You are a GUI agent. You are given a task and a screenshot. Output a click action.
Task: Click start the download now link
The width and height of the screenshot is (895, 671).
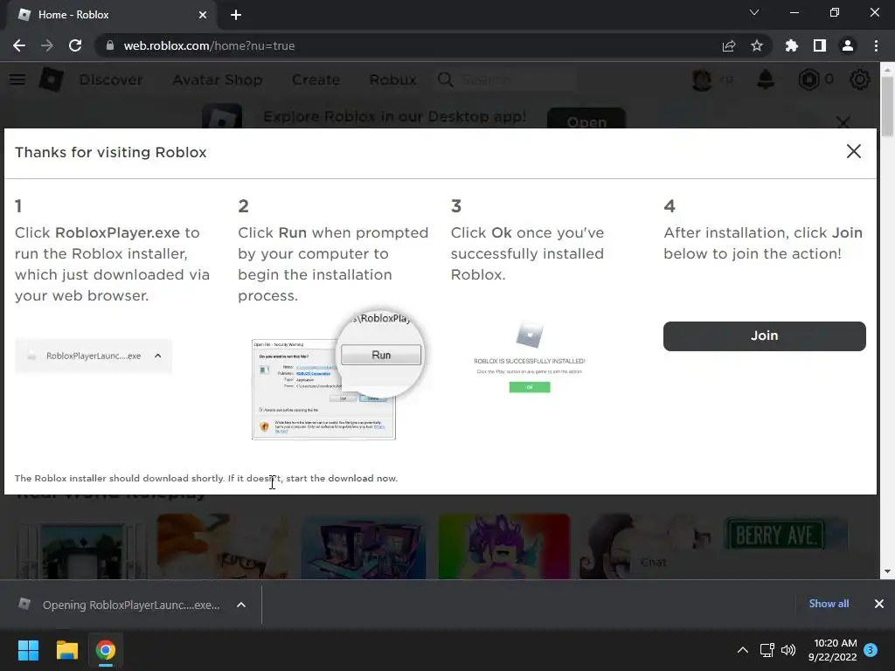[x=342, y=478]
